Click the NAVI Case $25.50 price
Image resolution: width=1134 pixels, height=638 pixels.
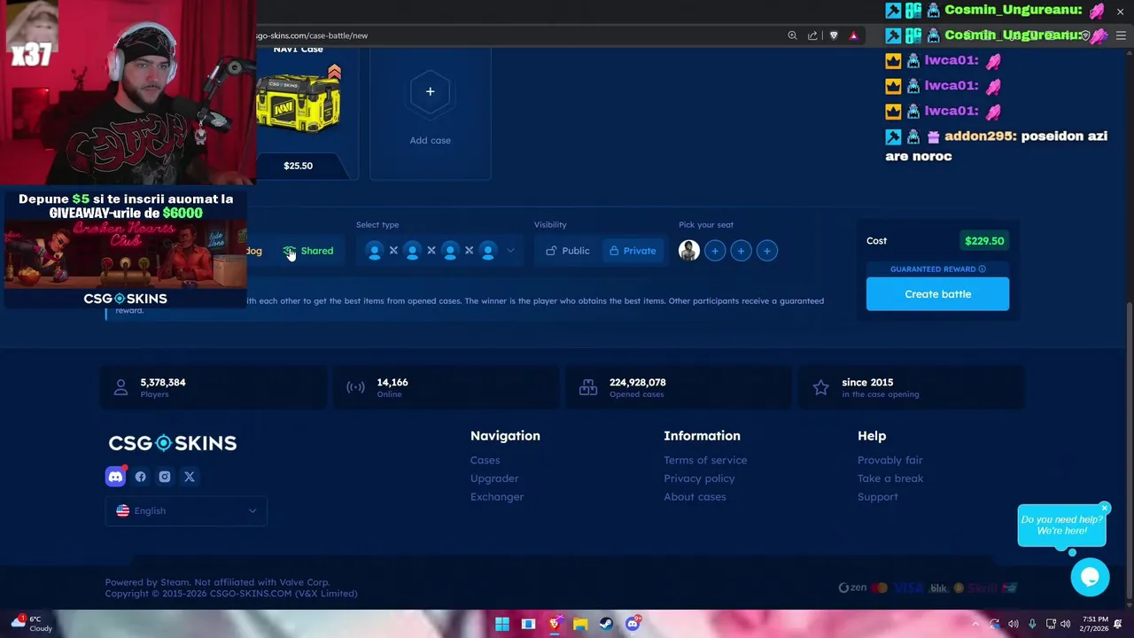299,166
